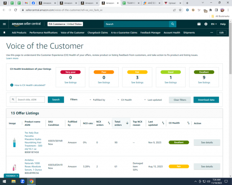Sort by Total orders down arrow
The width and height of the screenshot is (232, 185).
[127, 123]
